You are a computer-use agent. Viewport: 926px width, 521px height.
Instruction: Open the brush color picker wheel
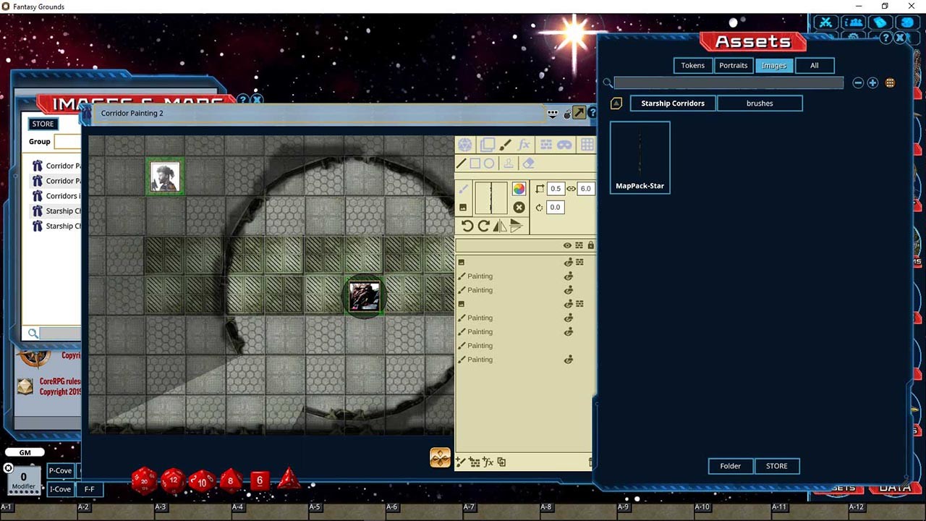click(519, 189)
